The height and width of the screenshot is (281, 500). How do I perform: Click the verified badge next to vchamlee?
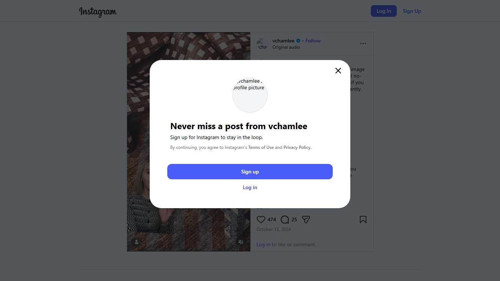pyautogui.click(x=298, y=41)
